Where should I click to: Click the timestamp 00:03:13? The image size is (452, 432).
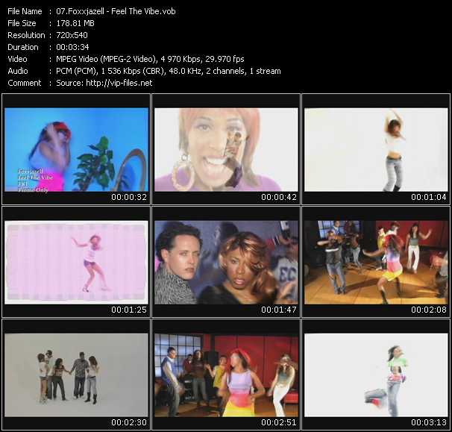tap(429, 423)
